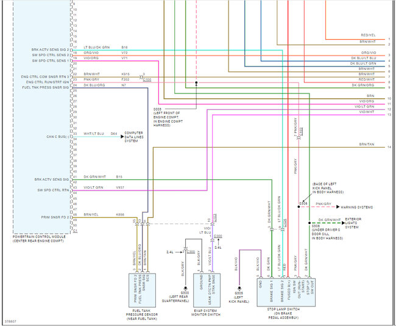The image size is (396, 326).
Task: Click the 'BRK ACTV SENS SIG 2' pin label
Action: [50, 49]
